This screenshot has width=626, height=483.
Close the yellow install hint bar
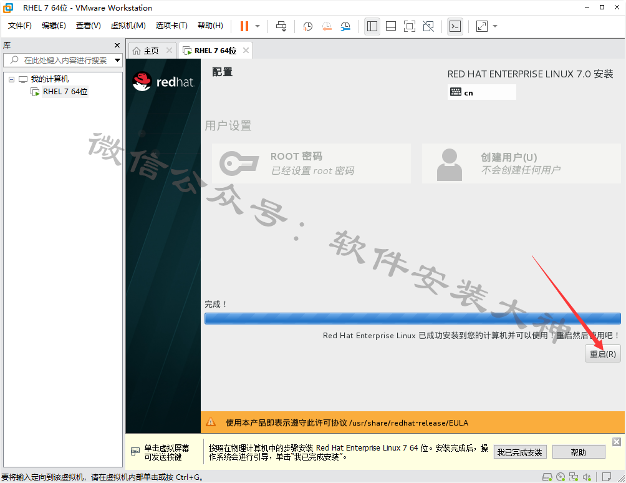coord(617,441)
